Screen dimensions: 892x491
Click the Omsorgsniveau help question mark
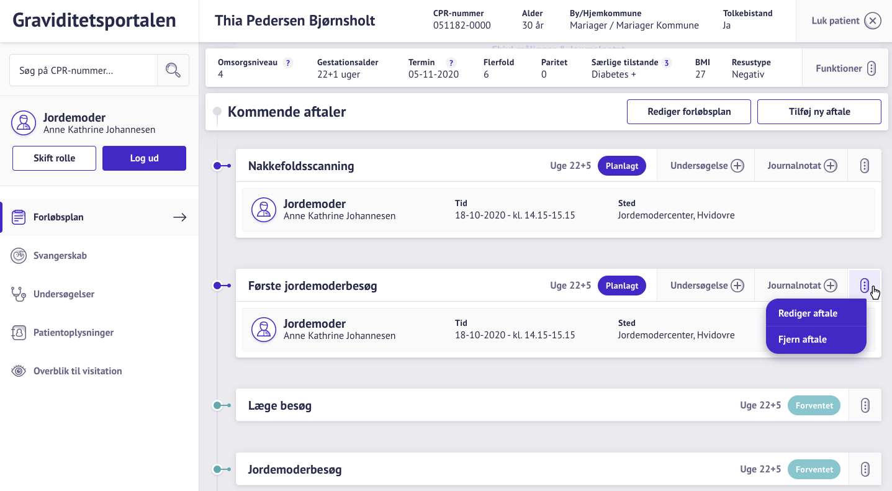[x=287, y=63]
